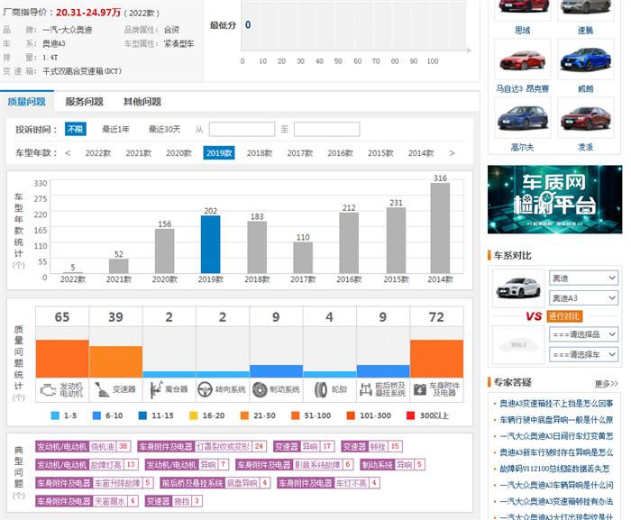Click the 变速器 异响 17 tag
The width and height of the screenshot is (631, 520).
pyautogui.click(x=304, y=446)
